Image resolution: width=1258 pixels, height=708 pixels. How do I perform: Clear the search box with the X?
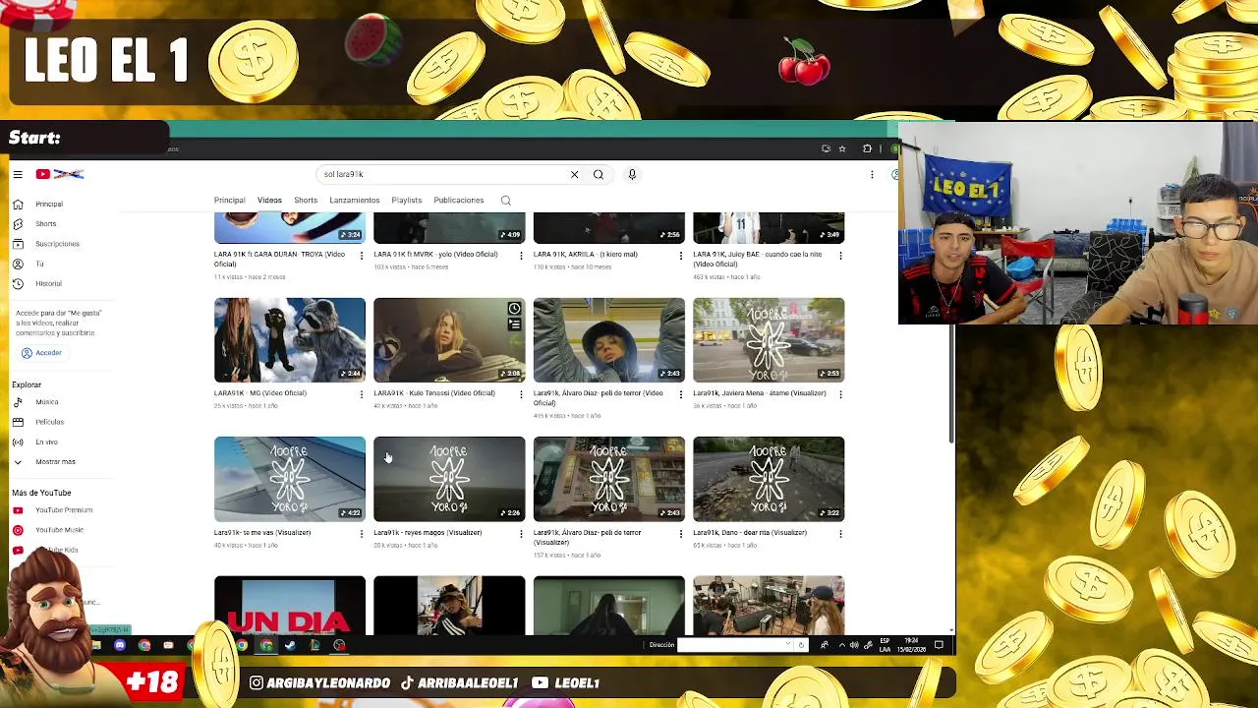pos(575,174)
